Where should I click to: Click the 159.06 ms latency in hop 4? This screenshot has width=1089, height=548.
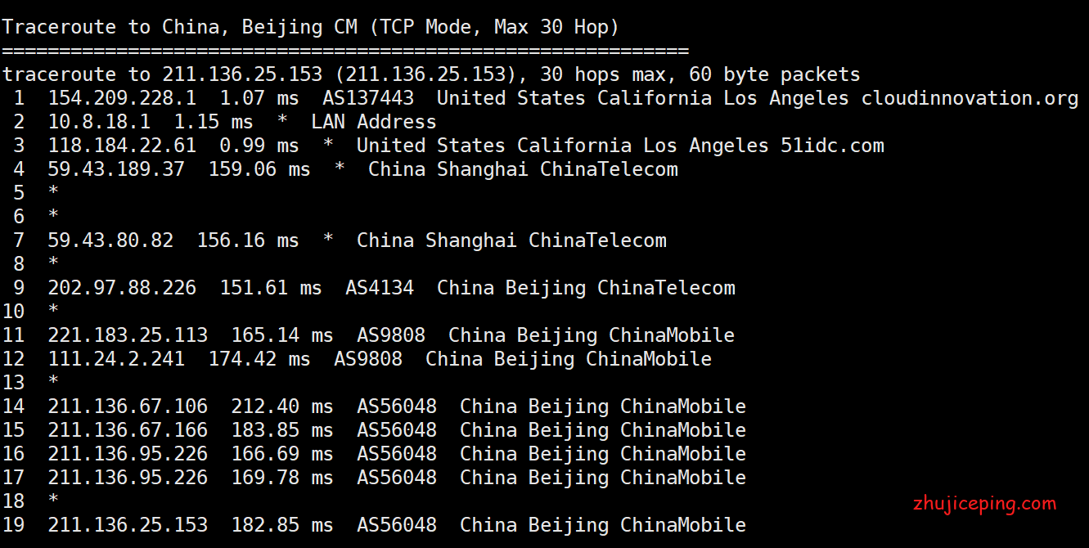259,169
